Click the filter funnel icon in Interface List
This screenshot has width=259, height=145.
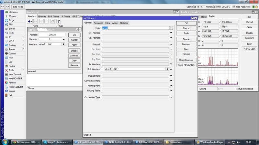[59, 21]
